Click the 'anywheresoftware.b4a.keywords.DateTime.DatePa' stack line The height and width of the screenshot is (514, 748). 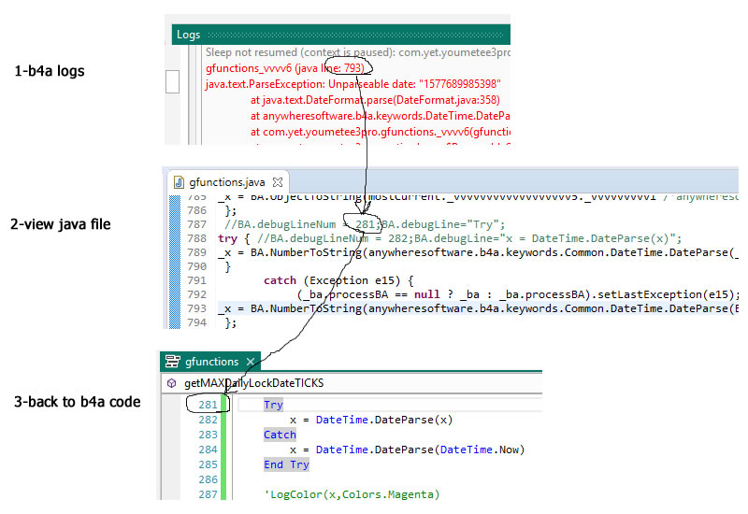(380, 116)
